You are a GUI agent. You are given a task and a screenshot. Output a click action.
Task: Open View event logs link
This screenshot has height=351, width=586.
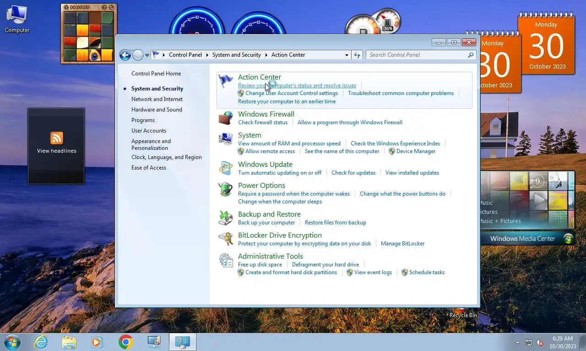(373, 272)
